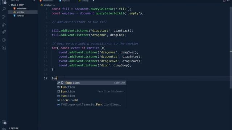Viewport: 232px width, 130px height.
Task: Choose SVGComponentTransferFunctionElement suggestion
Action: coord(92,104)
